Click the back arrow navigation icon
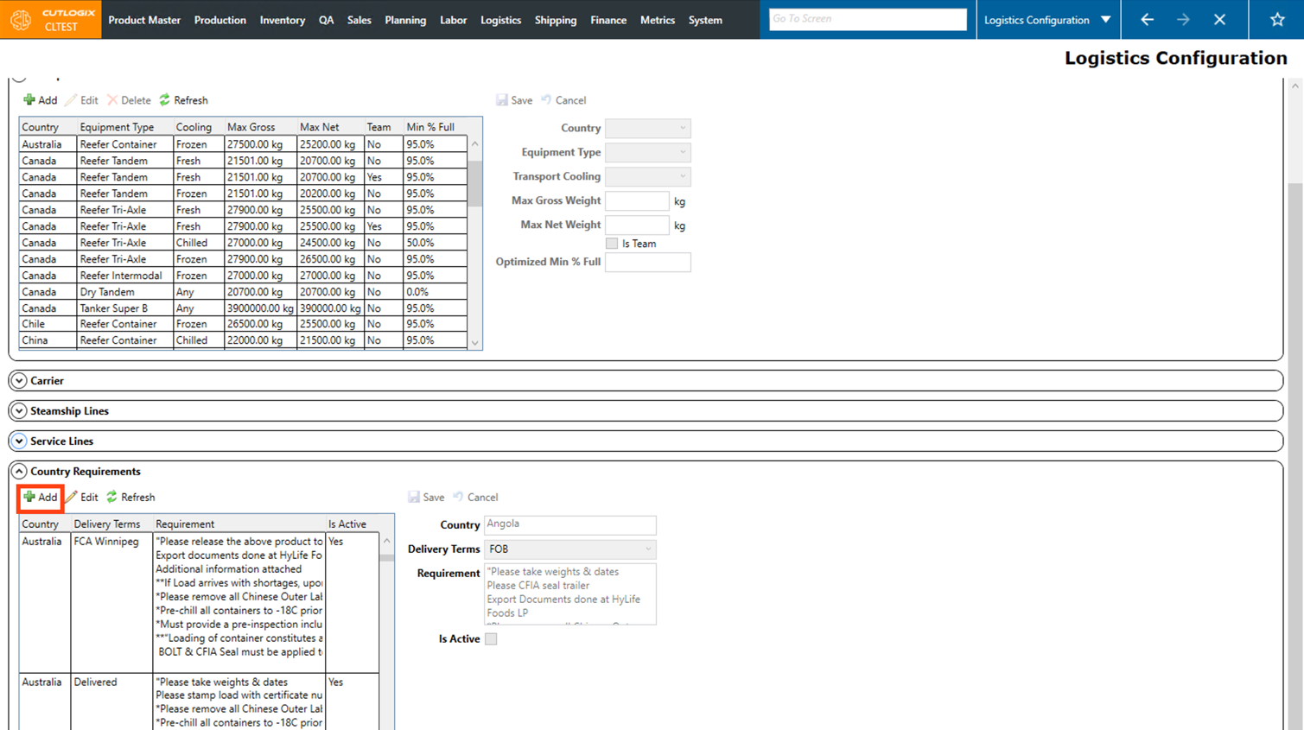Viewport: 1304px width, 730px height. (1147, 19)
